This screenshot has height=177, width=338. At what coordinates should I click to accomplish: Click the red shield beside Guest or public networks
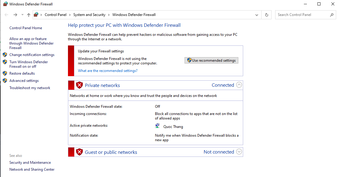tap(79, 152)
